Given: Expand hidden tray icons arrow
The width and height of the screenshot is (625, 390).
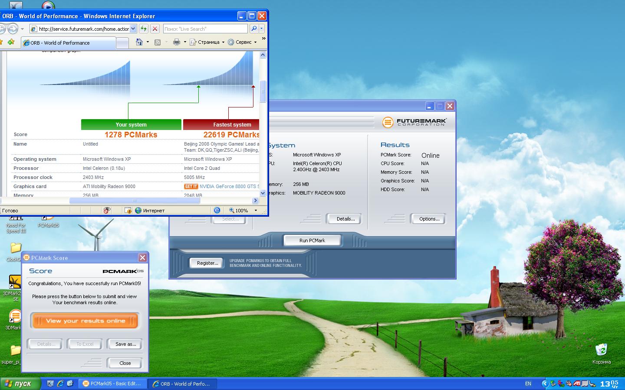Looking at the screenshot, I should [x=545, y=383].
